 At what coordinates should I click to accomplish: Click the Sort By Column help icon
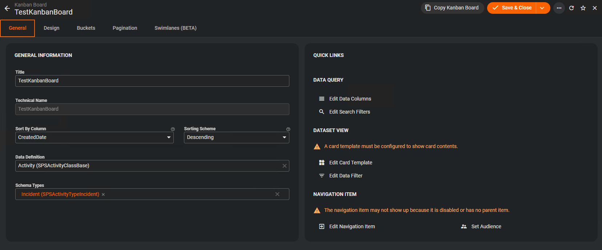[x=173, y=129]
